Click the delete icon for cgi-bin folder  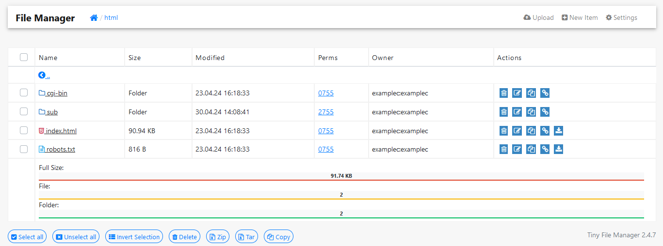[x=504, y=93]
